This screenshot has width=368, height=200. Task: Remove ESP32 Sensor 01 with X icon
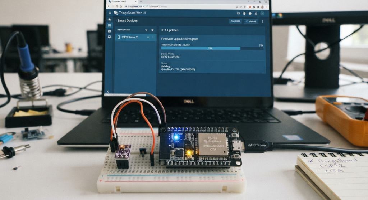coord(148,37)
